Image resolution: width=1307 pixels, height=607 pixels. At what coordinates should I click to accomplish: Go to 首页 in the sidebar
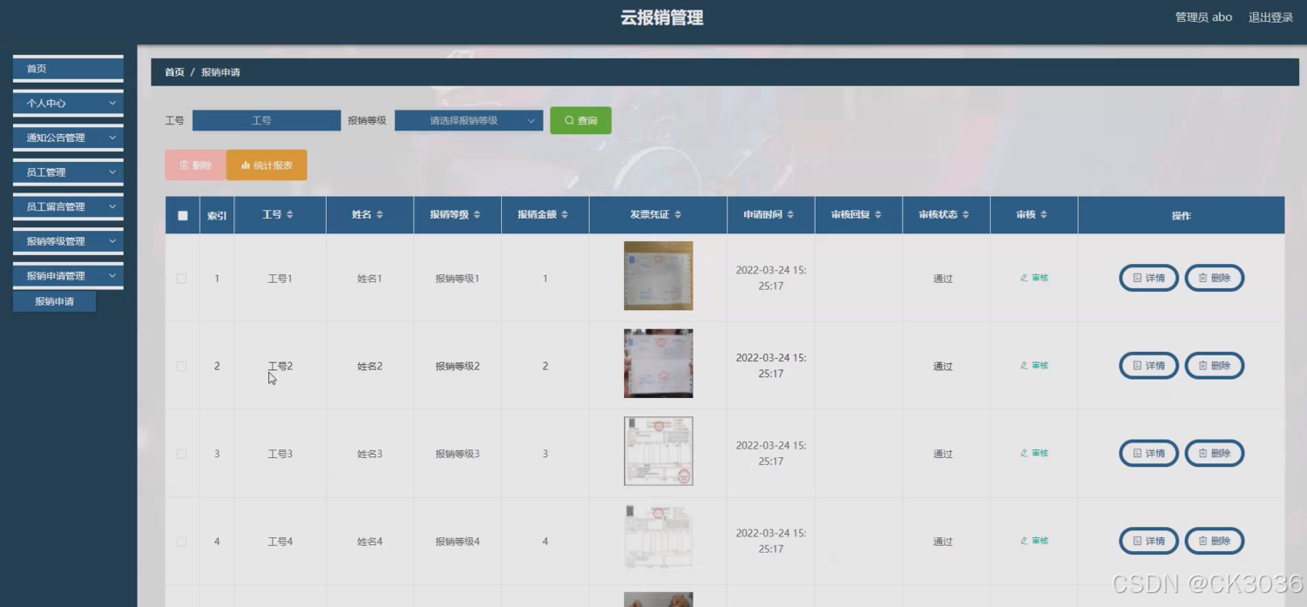tap(68, 68)
